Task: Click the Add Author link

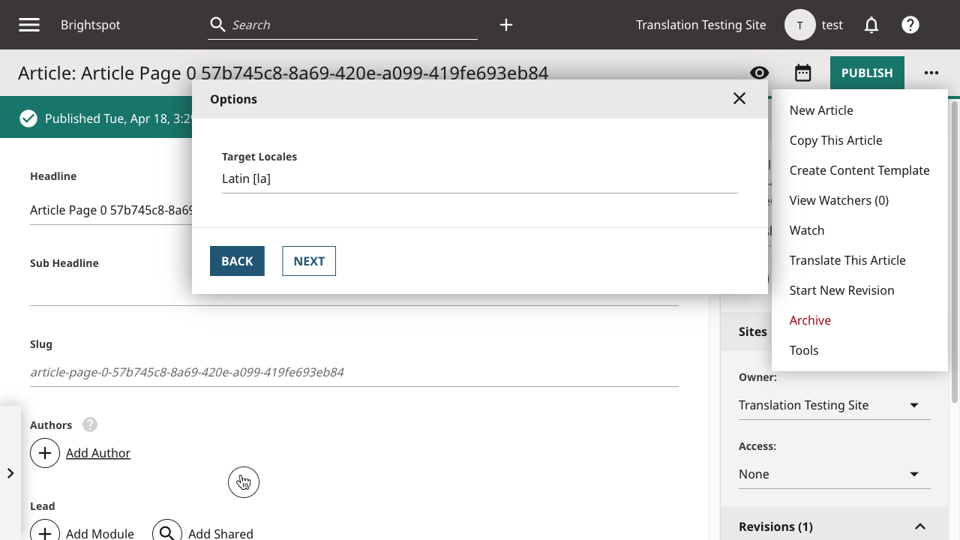Action: (98, 453)
